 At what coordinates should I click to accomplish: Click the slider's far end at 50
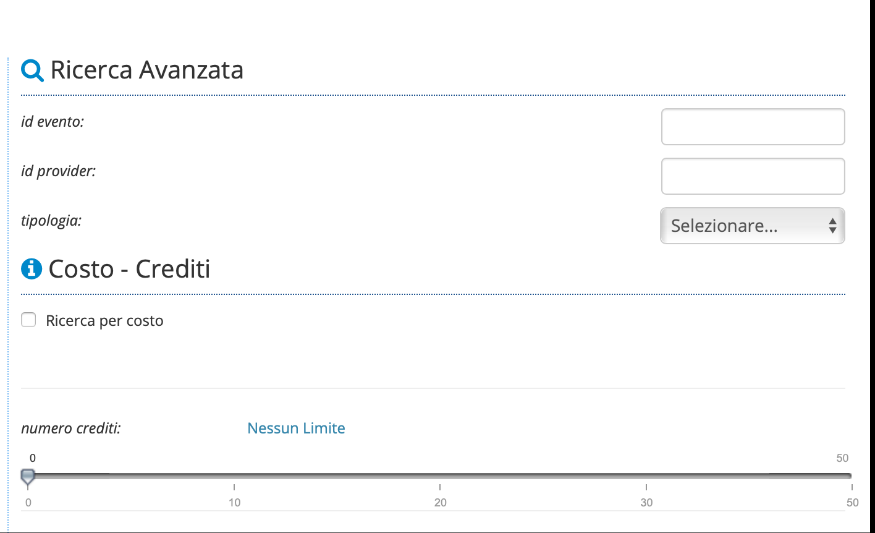pos(850,475)
